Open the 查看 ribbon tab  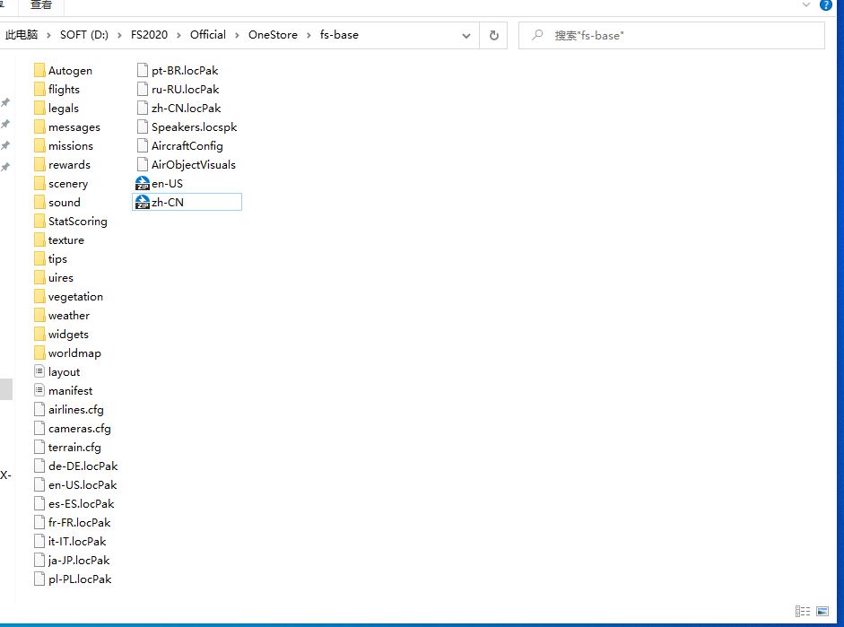(x=41, y=5)
